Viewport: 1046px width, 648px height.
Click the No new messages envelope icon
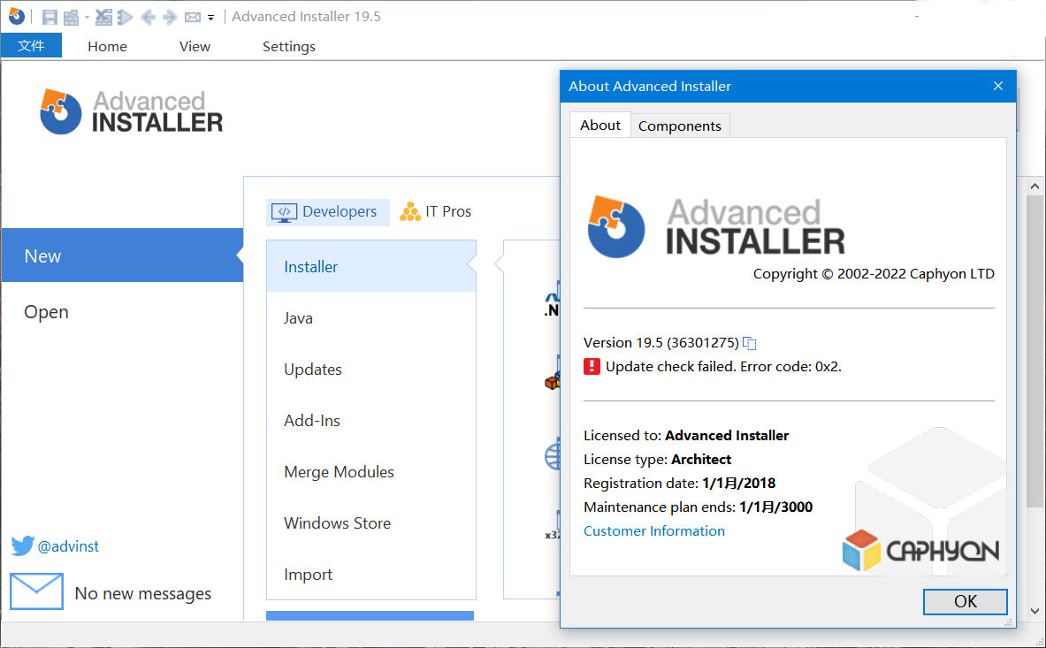[36, 591]
